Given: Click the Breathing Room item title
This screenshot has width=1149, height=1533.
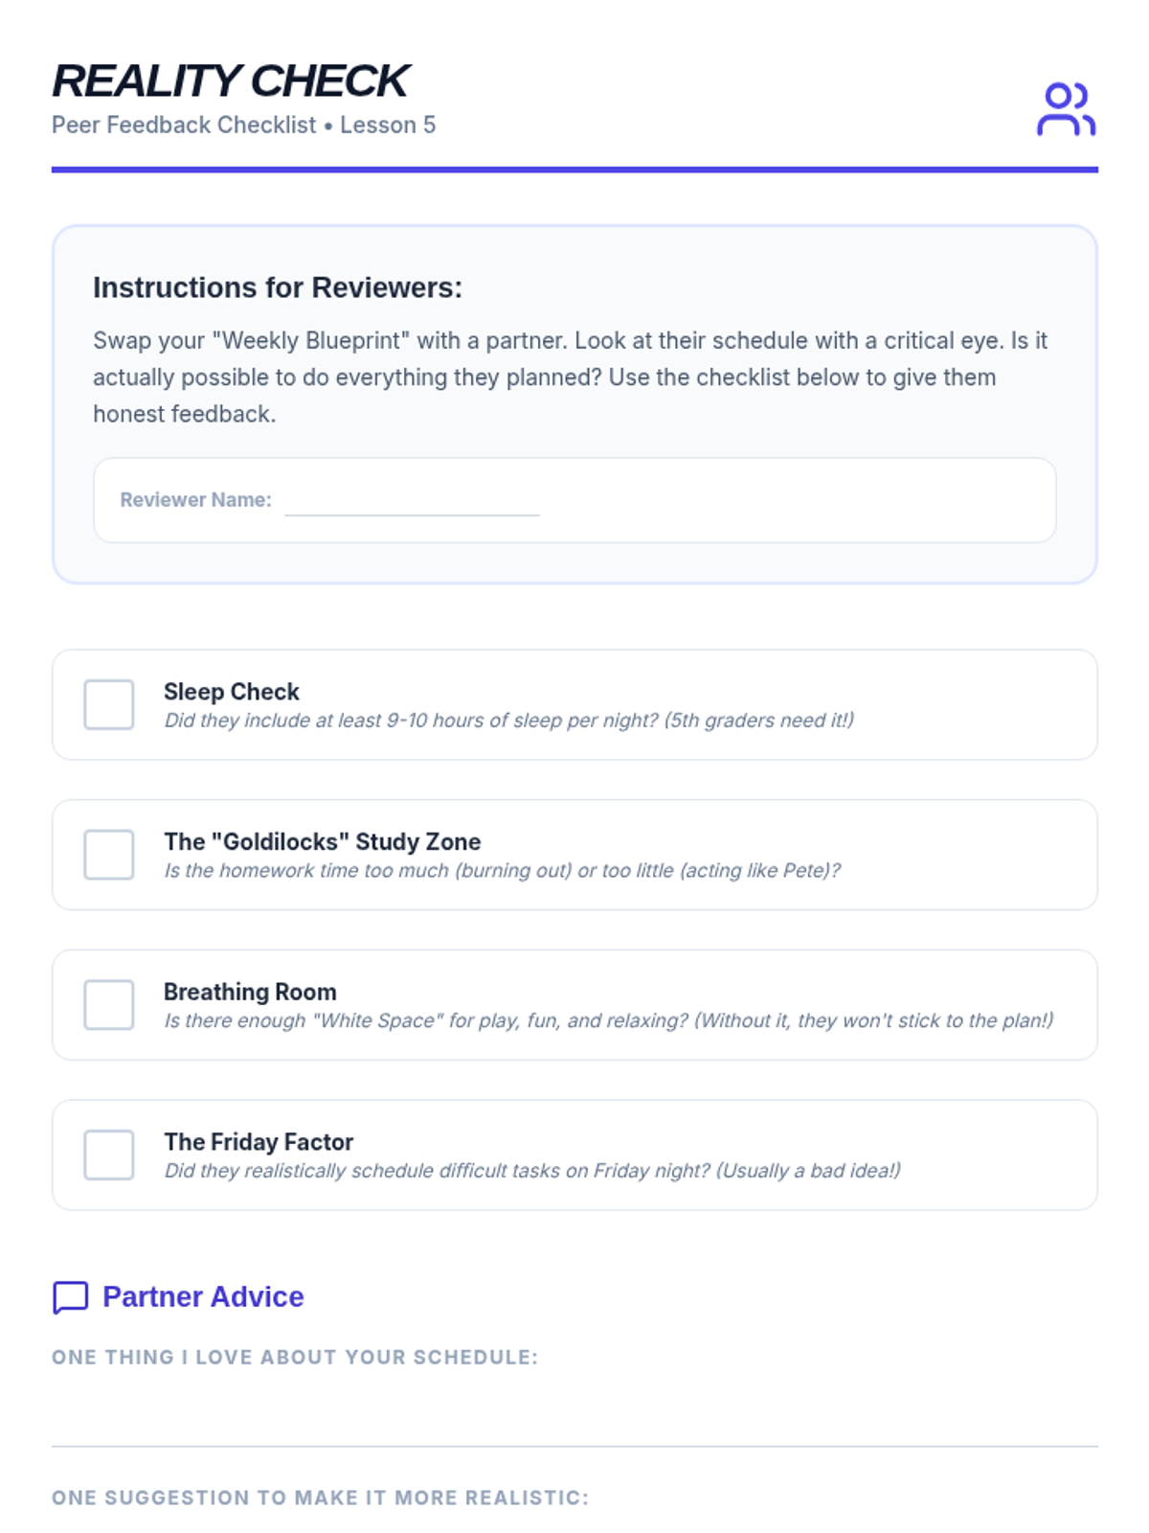Looking at the screenshot, I should 250,992.
